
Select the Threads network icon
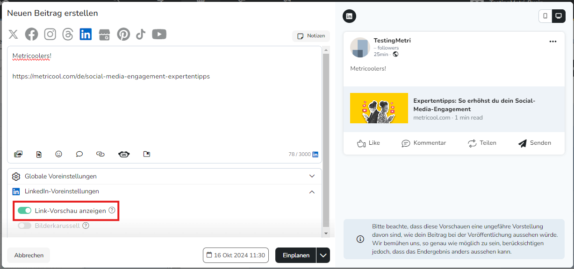pos(68,34)
